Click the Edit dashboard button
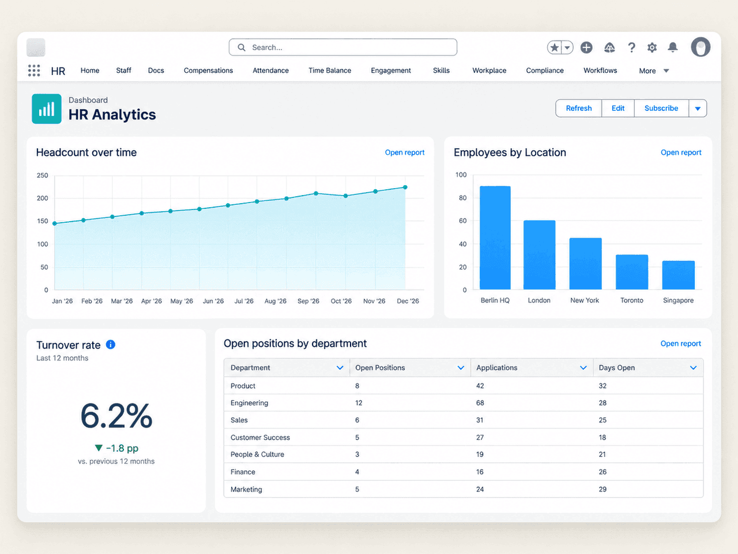This screenshot has width=738, height=554. (618, 108)
